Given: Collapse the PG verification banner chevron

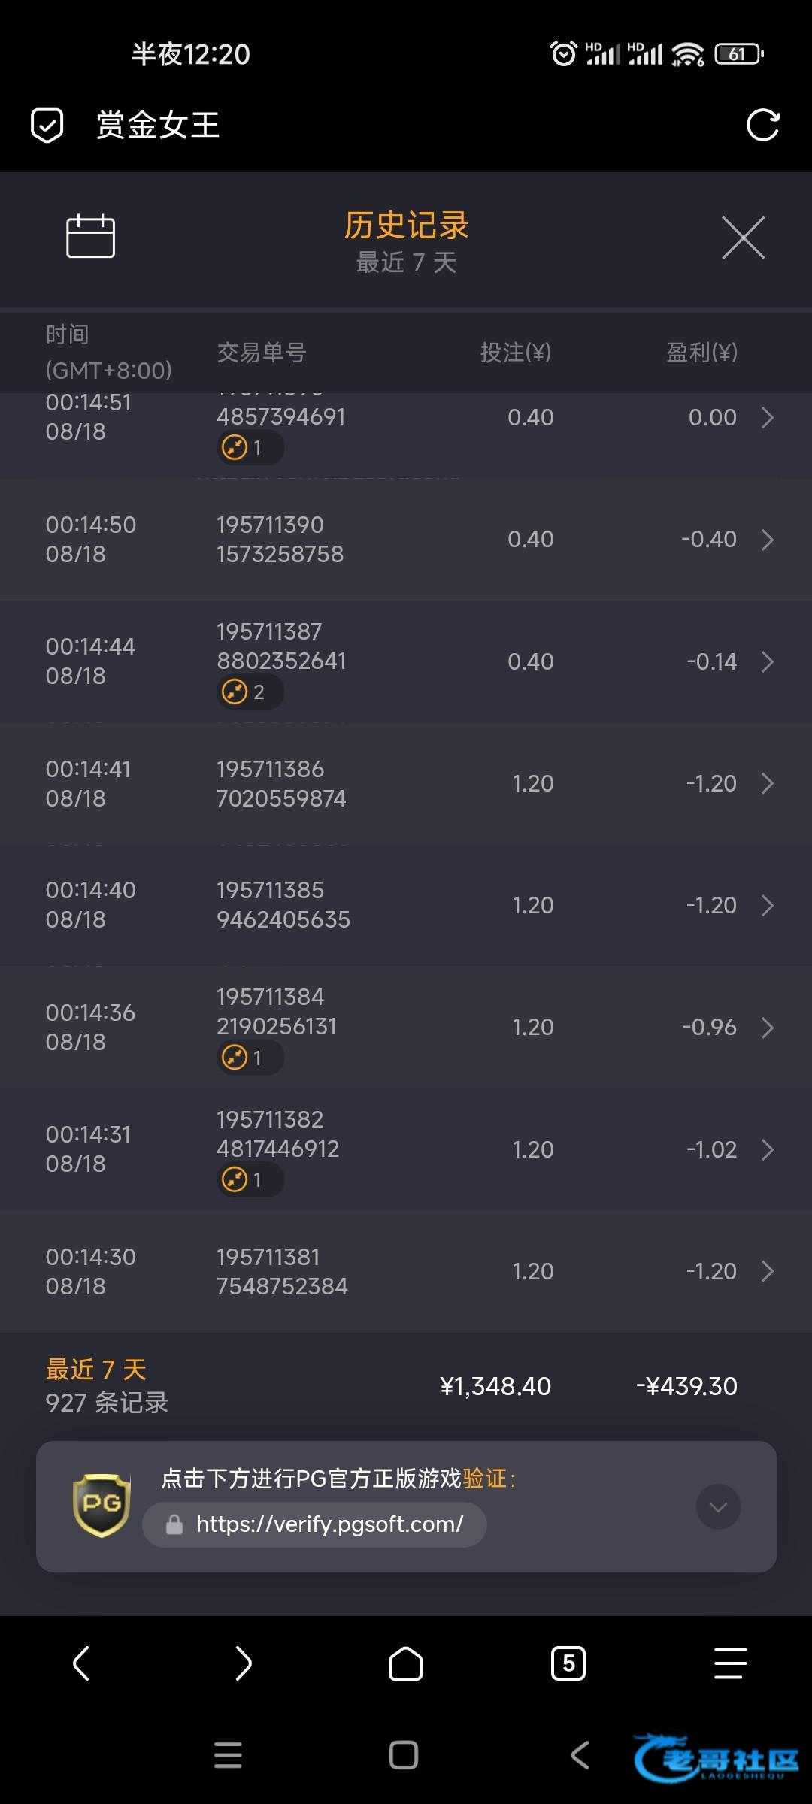Looking at the screenshot, I should (718, 1506).
